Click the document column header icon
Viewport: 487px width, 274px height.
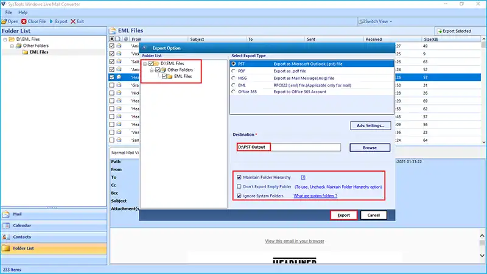(x=118, y=39)
